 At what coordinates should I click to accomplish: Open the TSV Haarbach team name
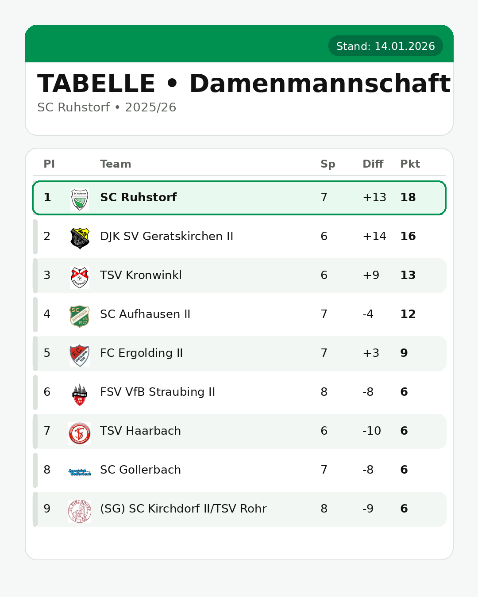point(140,431)
